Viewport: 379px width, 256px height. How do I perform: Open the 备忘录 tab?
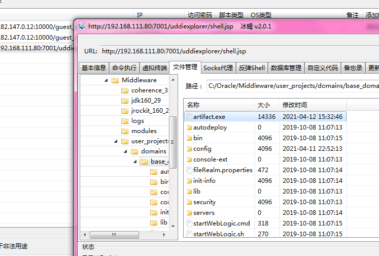click(x=353, y=68)
